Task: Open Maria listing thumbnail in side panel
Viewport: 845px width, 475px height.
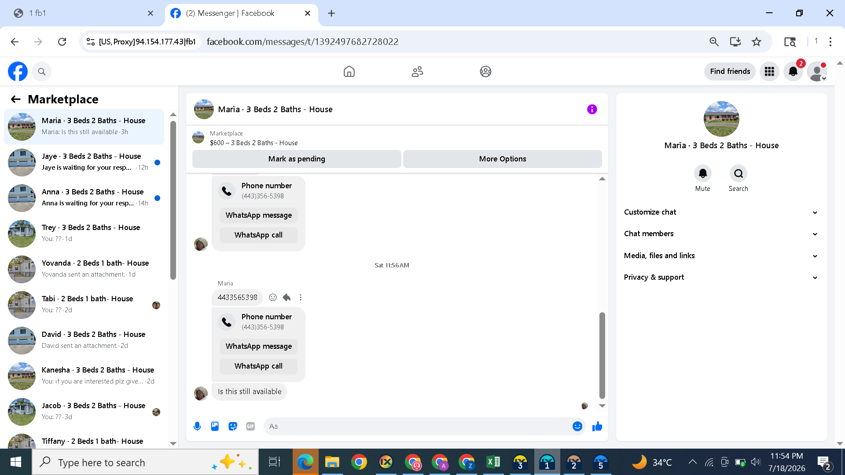Action: click(721, 119)
